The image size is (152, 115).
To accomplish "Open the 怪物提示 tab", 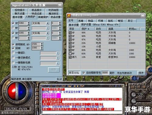I will tap(20, 10).
